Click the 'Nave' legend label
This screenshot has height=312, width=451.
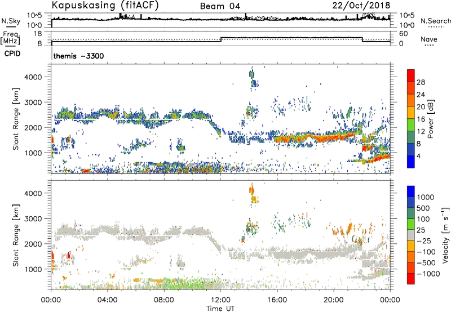(x=429, y=39)
